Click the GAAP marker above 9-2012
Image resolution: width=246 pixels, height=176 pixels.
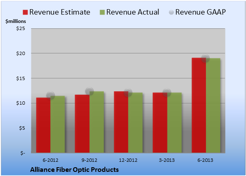point(90,91)
